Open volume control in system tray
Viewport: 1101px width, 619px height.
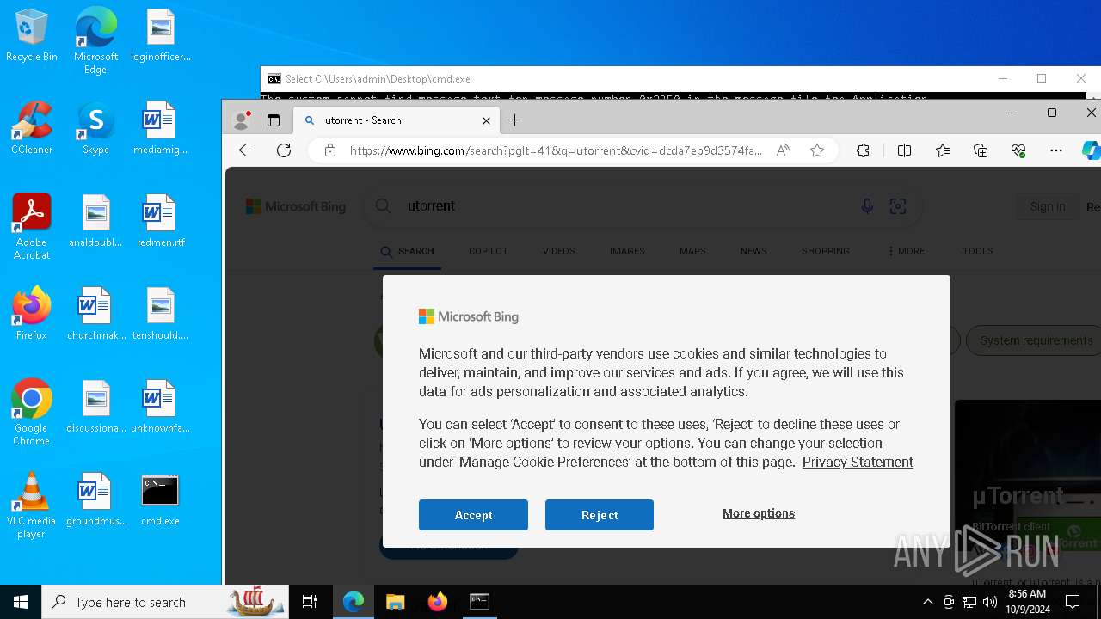pyautogui.click(x=990, y=602)
